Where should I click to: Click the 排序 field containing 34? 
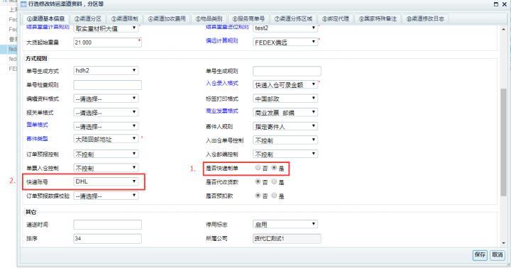[x=107, y=238]
